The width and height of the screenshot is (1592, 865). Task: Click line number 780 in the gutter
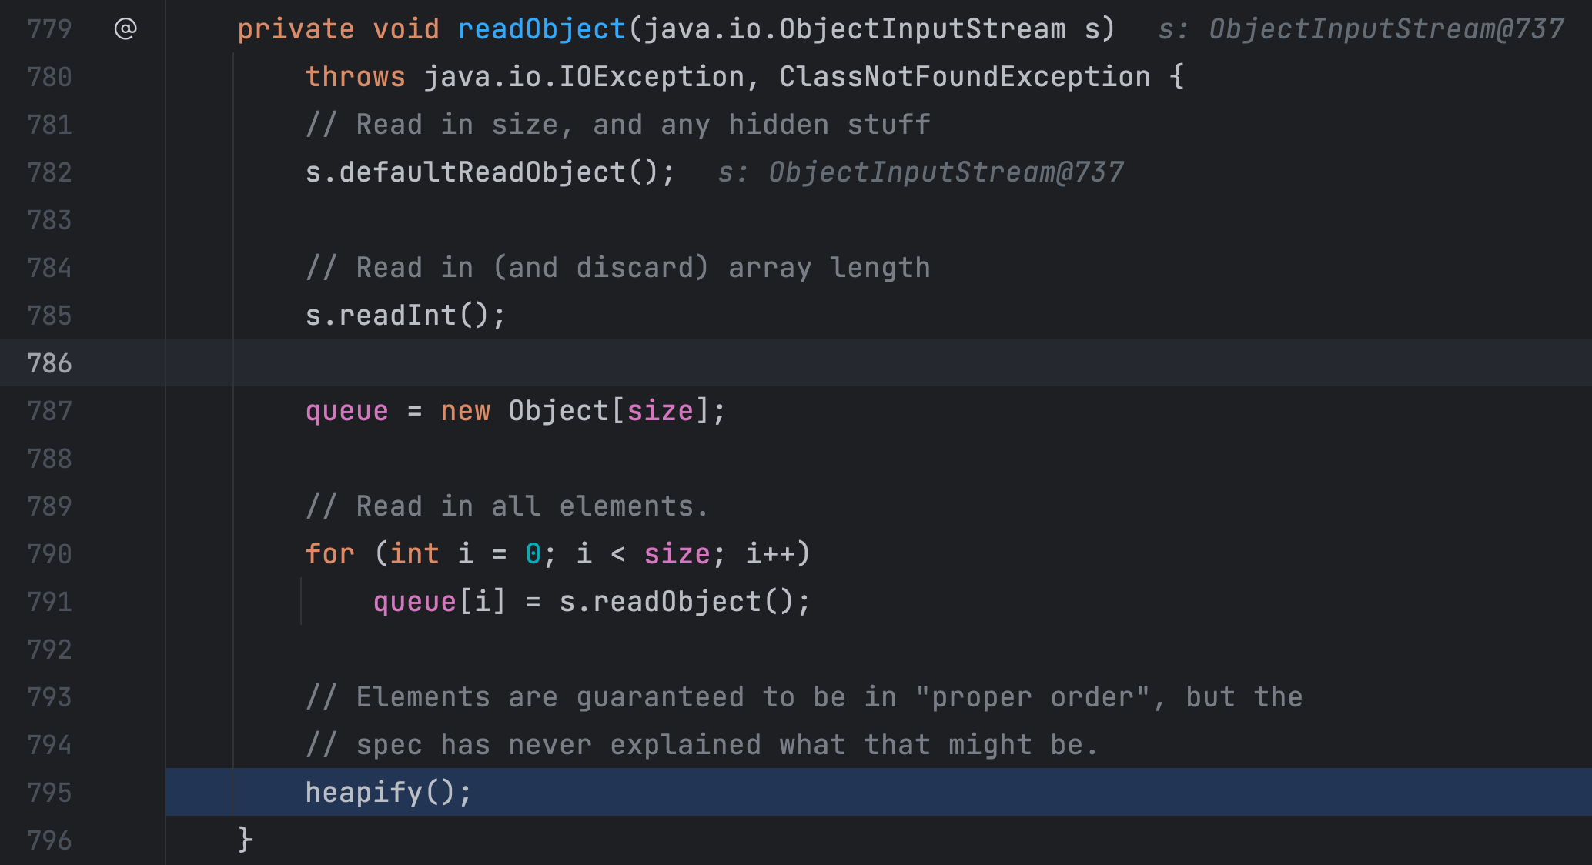pos(49,77)
